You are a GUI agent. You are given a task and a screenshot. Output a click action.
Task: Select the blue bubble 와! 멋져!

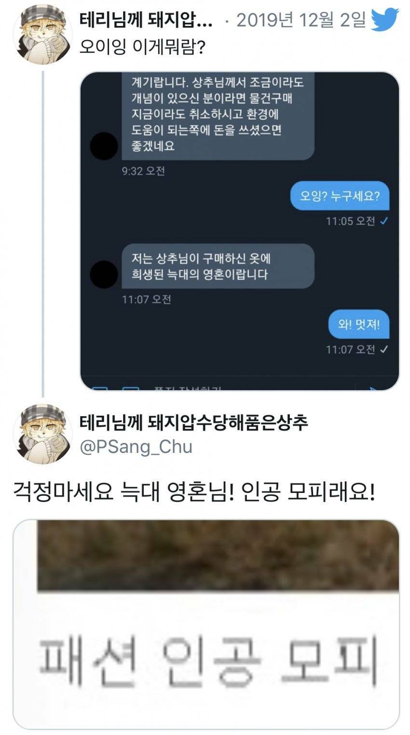(x=359, y=324)
